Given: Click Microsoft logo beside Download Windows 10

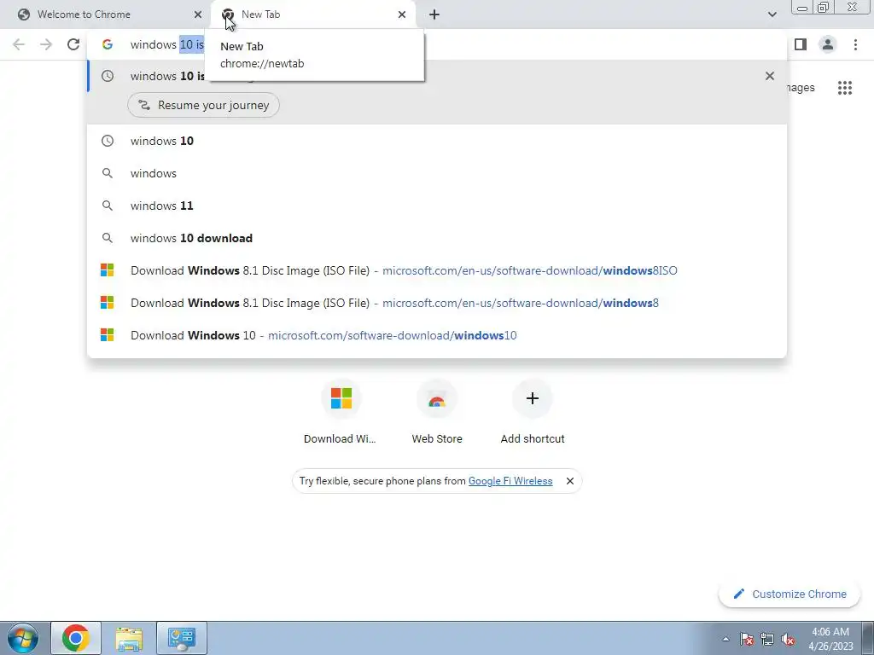Looking at the screenshot, I should pyautogui.click(x=108, y=334).
